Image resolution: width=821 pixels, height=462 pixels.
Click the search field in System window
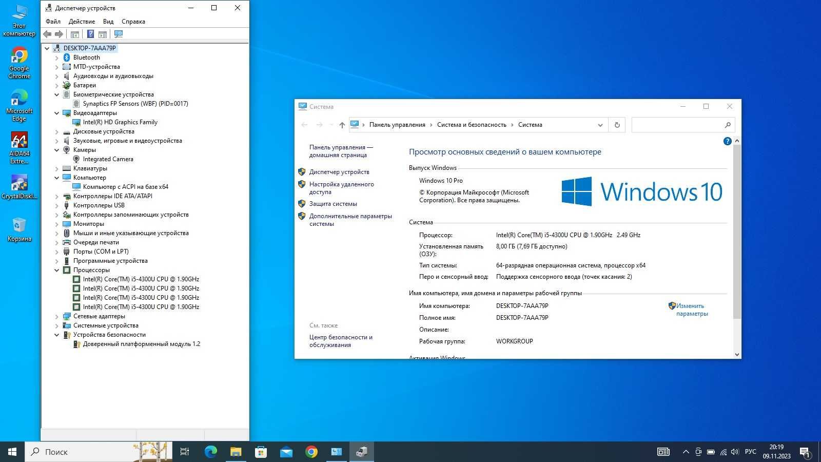click(x=683, y=125)
